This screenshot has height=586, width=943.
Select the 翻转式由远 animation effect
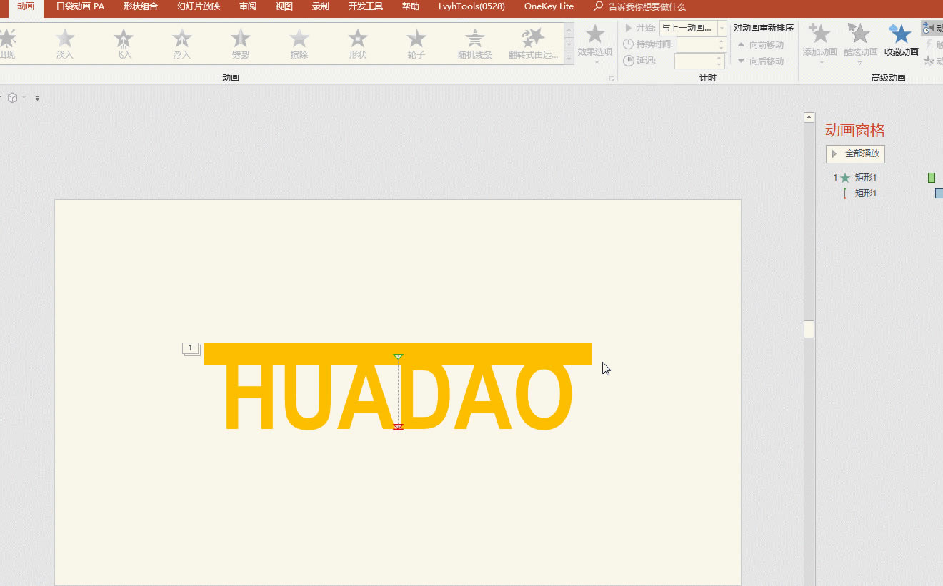click(534, 44)
